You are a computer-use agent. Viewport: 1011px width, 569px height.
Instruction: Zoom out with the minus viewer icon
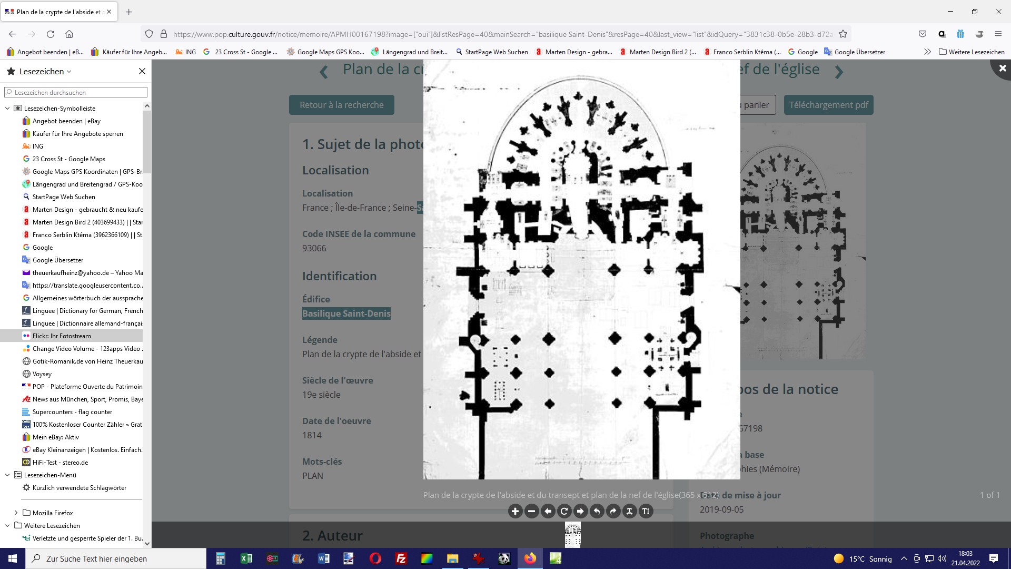(531, 511)
